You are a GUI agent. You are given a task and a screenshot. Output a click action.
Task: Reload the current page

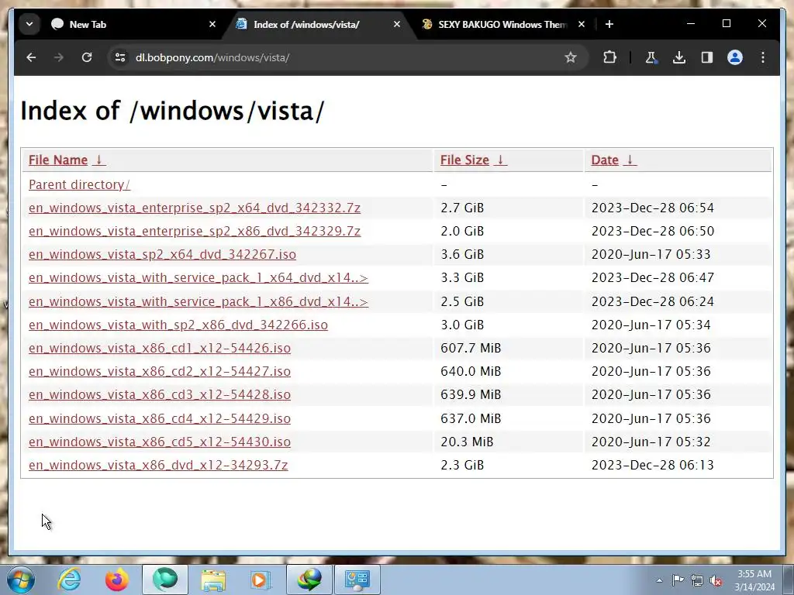(87, 57)
